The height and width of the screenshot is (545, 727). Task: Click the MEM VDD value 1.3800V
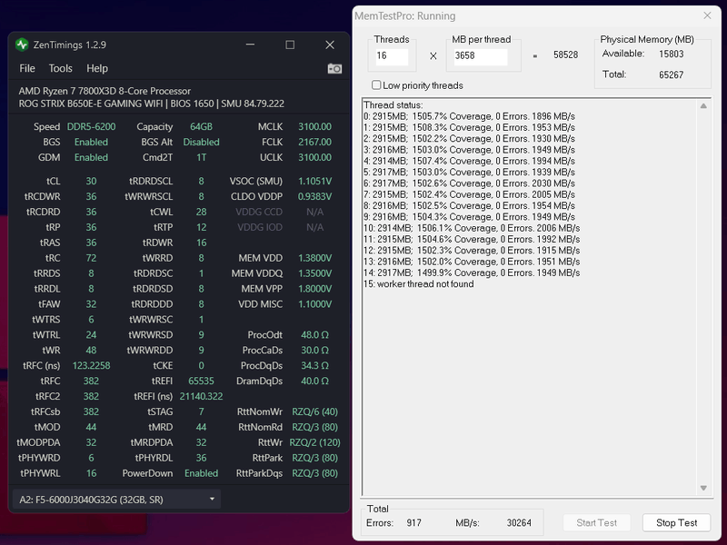coord(314,258)
